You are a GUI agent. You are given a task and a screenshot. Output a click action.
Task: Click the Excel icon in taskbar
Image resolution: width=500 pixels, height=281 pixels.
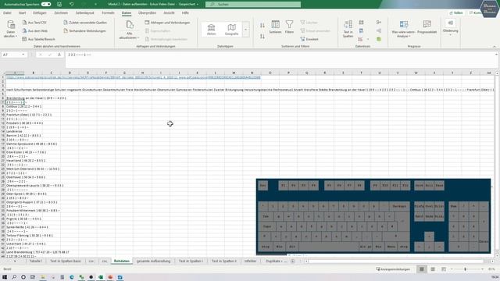pos(101,277)
